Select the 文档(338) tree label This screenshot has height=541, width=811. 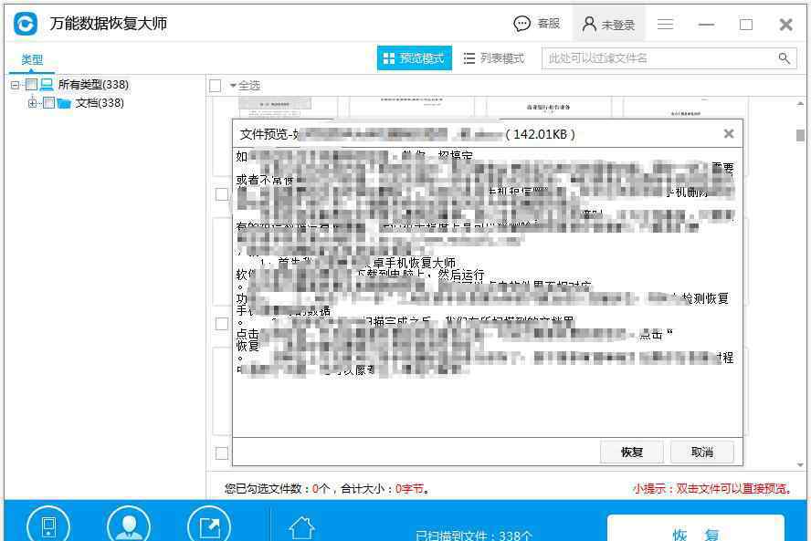click(x=100, y=103)
